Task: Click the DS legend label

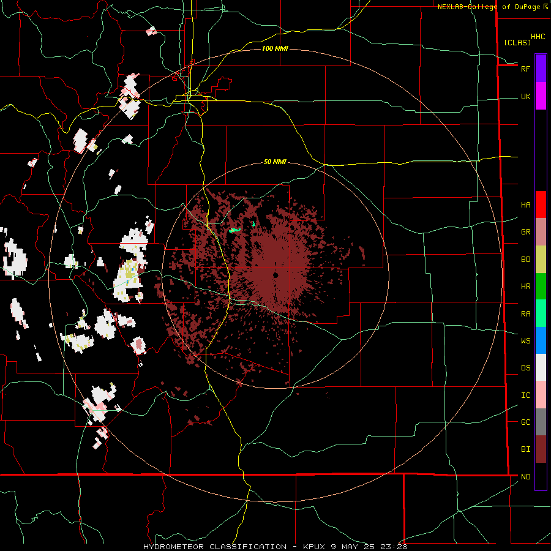Action: click(x=525, y=368)
